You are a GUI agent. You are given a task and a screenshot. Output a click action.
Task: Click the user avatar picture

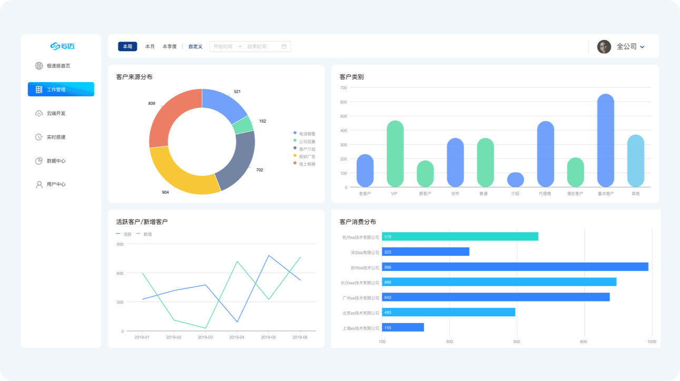point(604,47)
